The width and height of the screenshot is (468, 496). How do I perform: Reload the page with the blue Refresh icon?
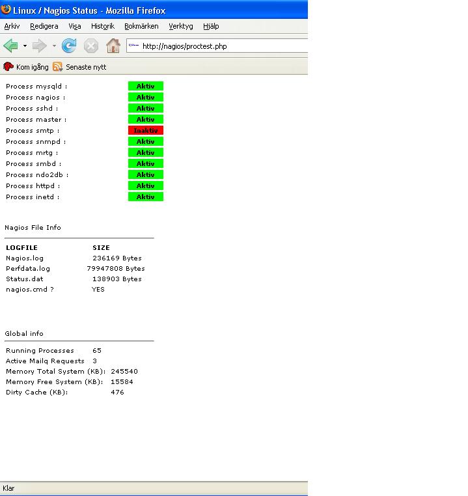[69, 46]
